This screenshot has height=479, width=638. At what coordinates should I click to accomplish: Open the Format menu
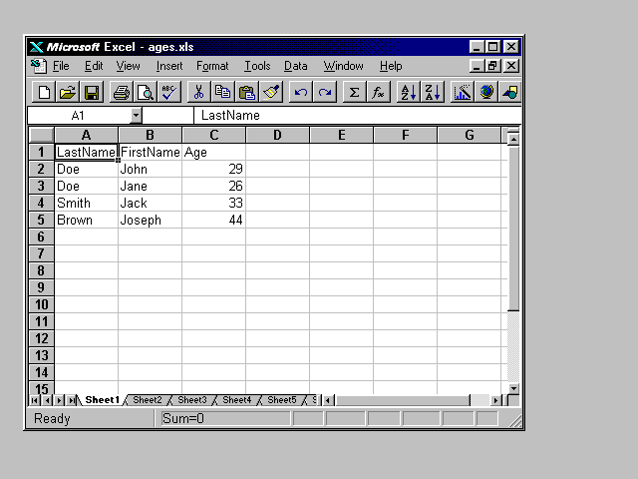click(x=212, y=66)
